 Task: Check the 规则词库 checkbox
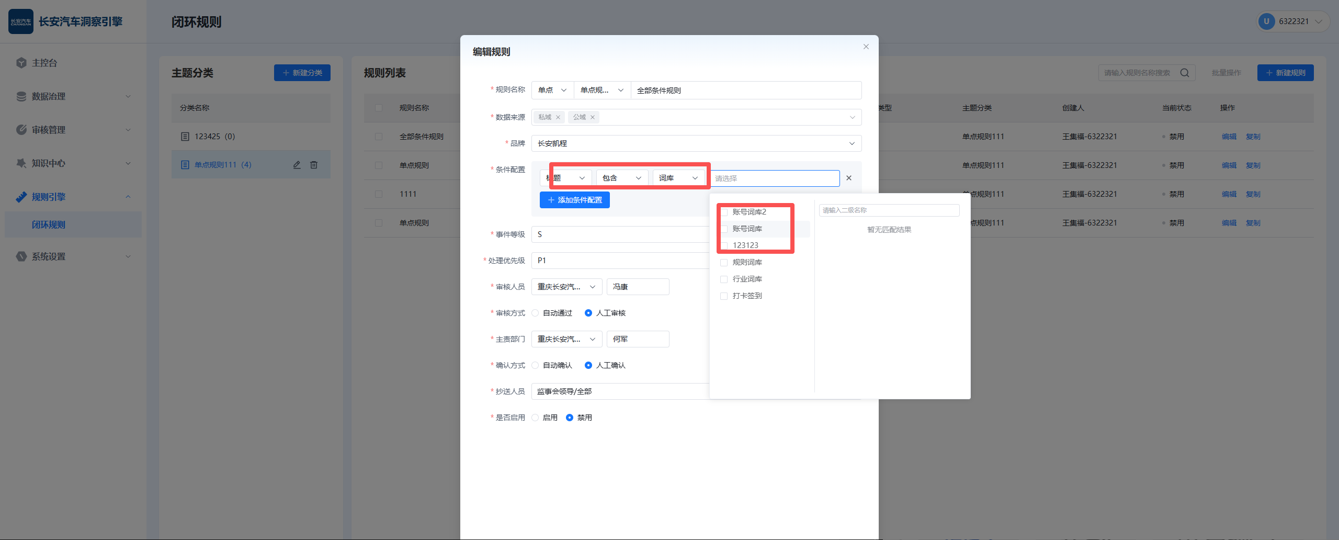pos(724,263)
